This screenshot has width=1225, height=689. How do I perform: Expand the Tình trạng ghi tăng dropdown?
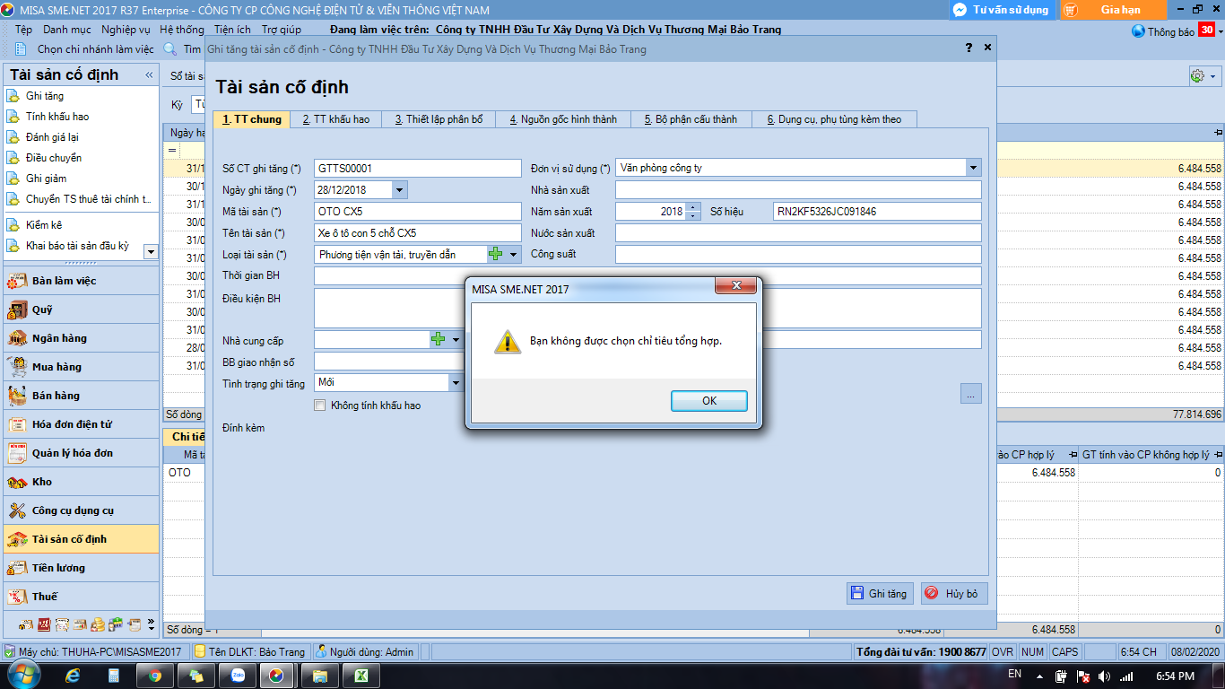456,382
